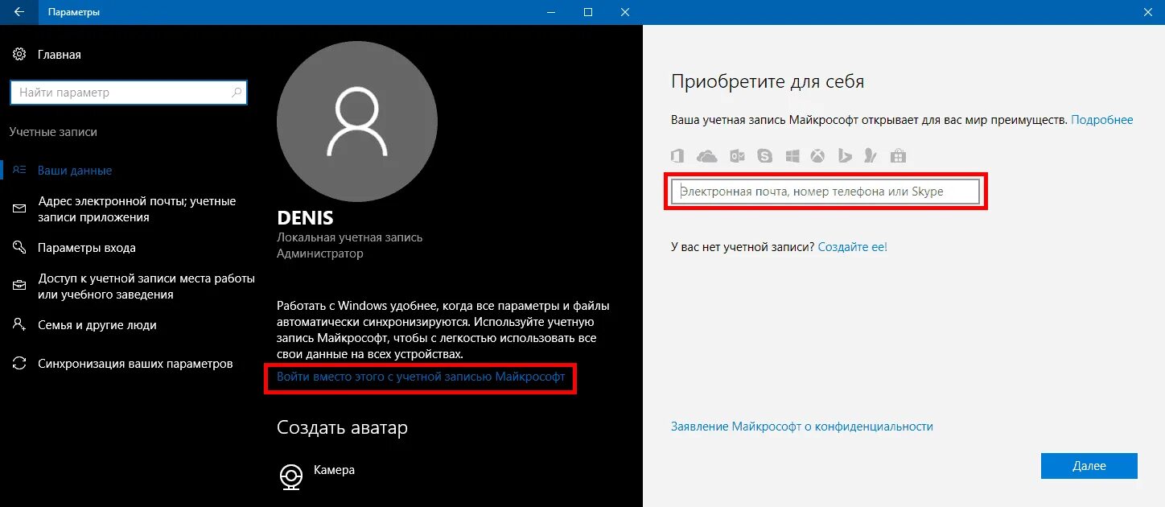Click the Home gear icon

tap(19, 55)
